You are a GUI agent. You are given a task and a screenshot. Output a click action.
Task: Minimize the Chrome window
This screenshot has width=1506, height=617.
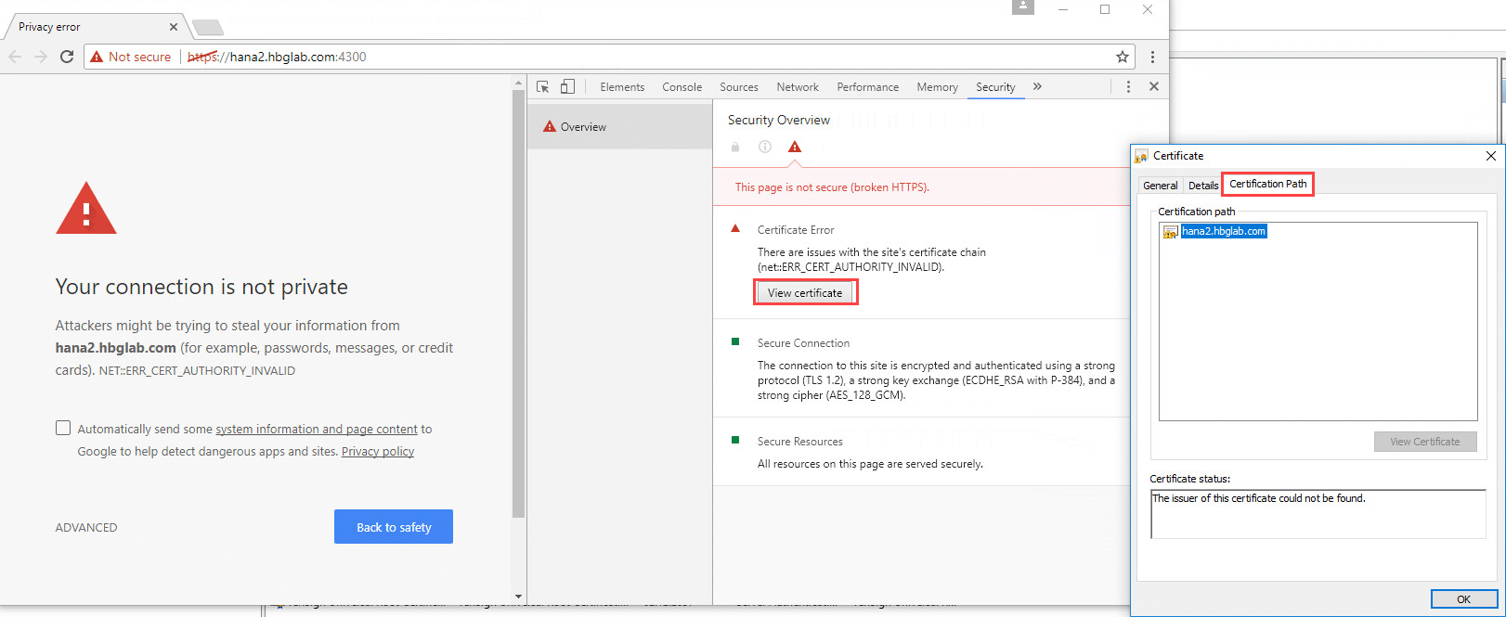pyautogui.click(x=1063, y=9)
